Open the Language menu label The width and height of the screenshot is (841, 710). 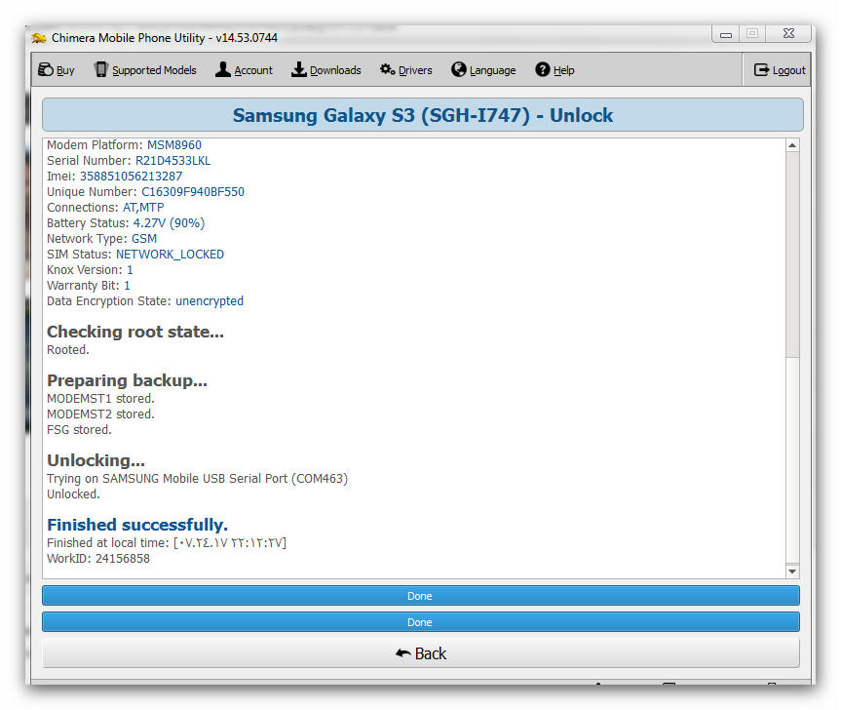493,70
